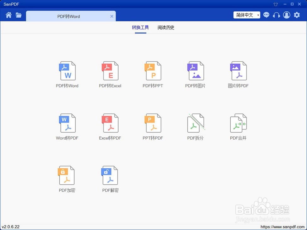
Task: Open the 图片转PDF tool icon
Action: [238, 71]
